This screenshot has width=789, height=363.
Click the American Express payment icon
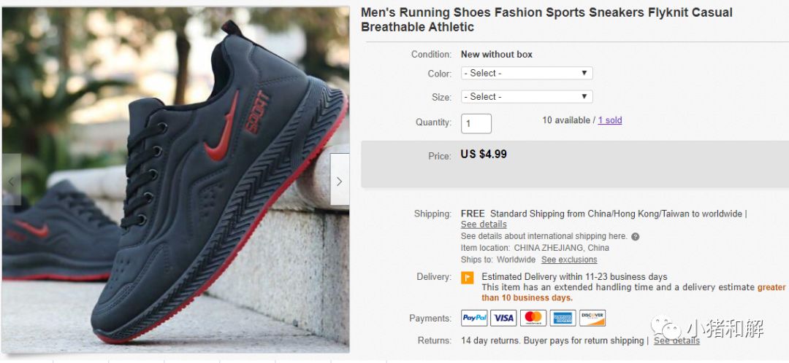click(563, 318)
